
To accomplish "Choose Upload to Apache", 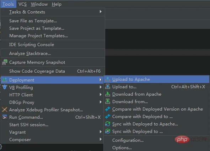I will point(157,79).
